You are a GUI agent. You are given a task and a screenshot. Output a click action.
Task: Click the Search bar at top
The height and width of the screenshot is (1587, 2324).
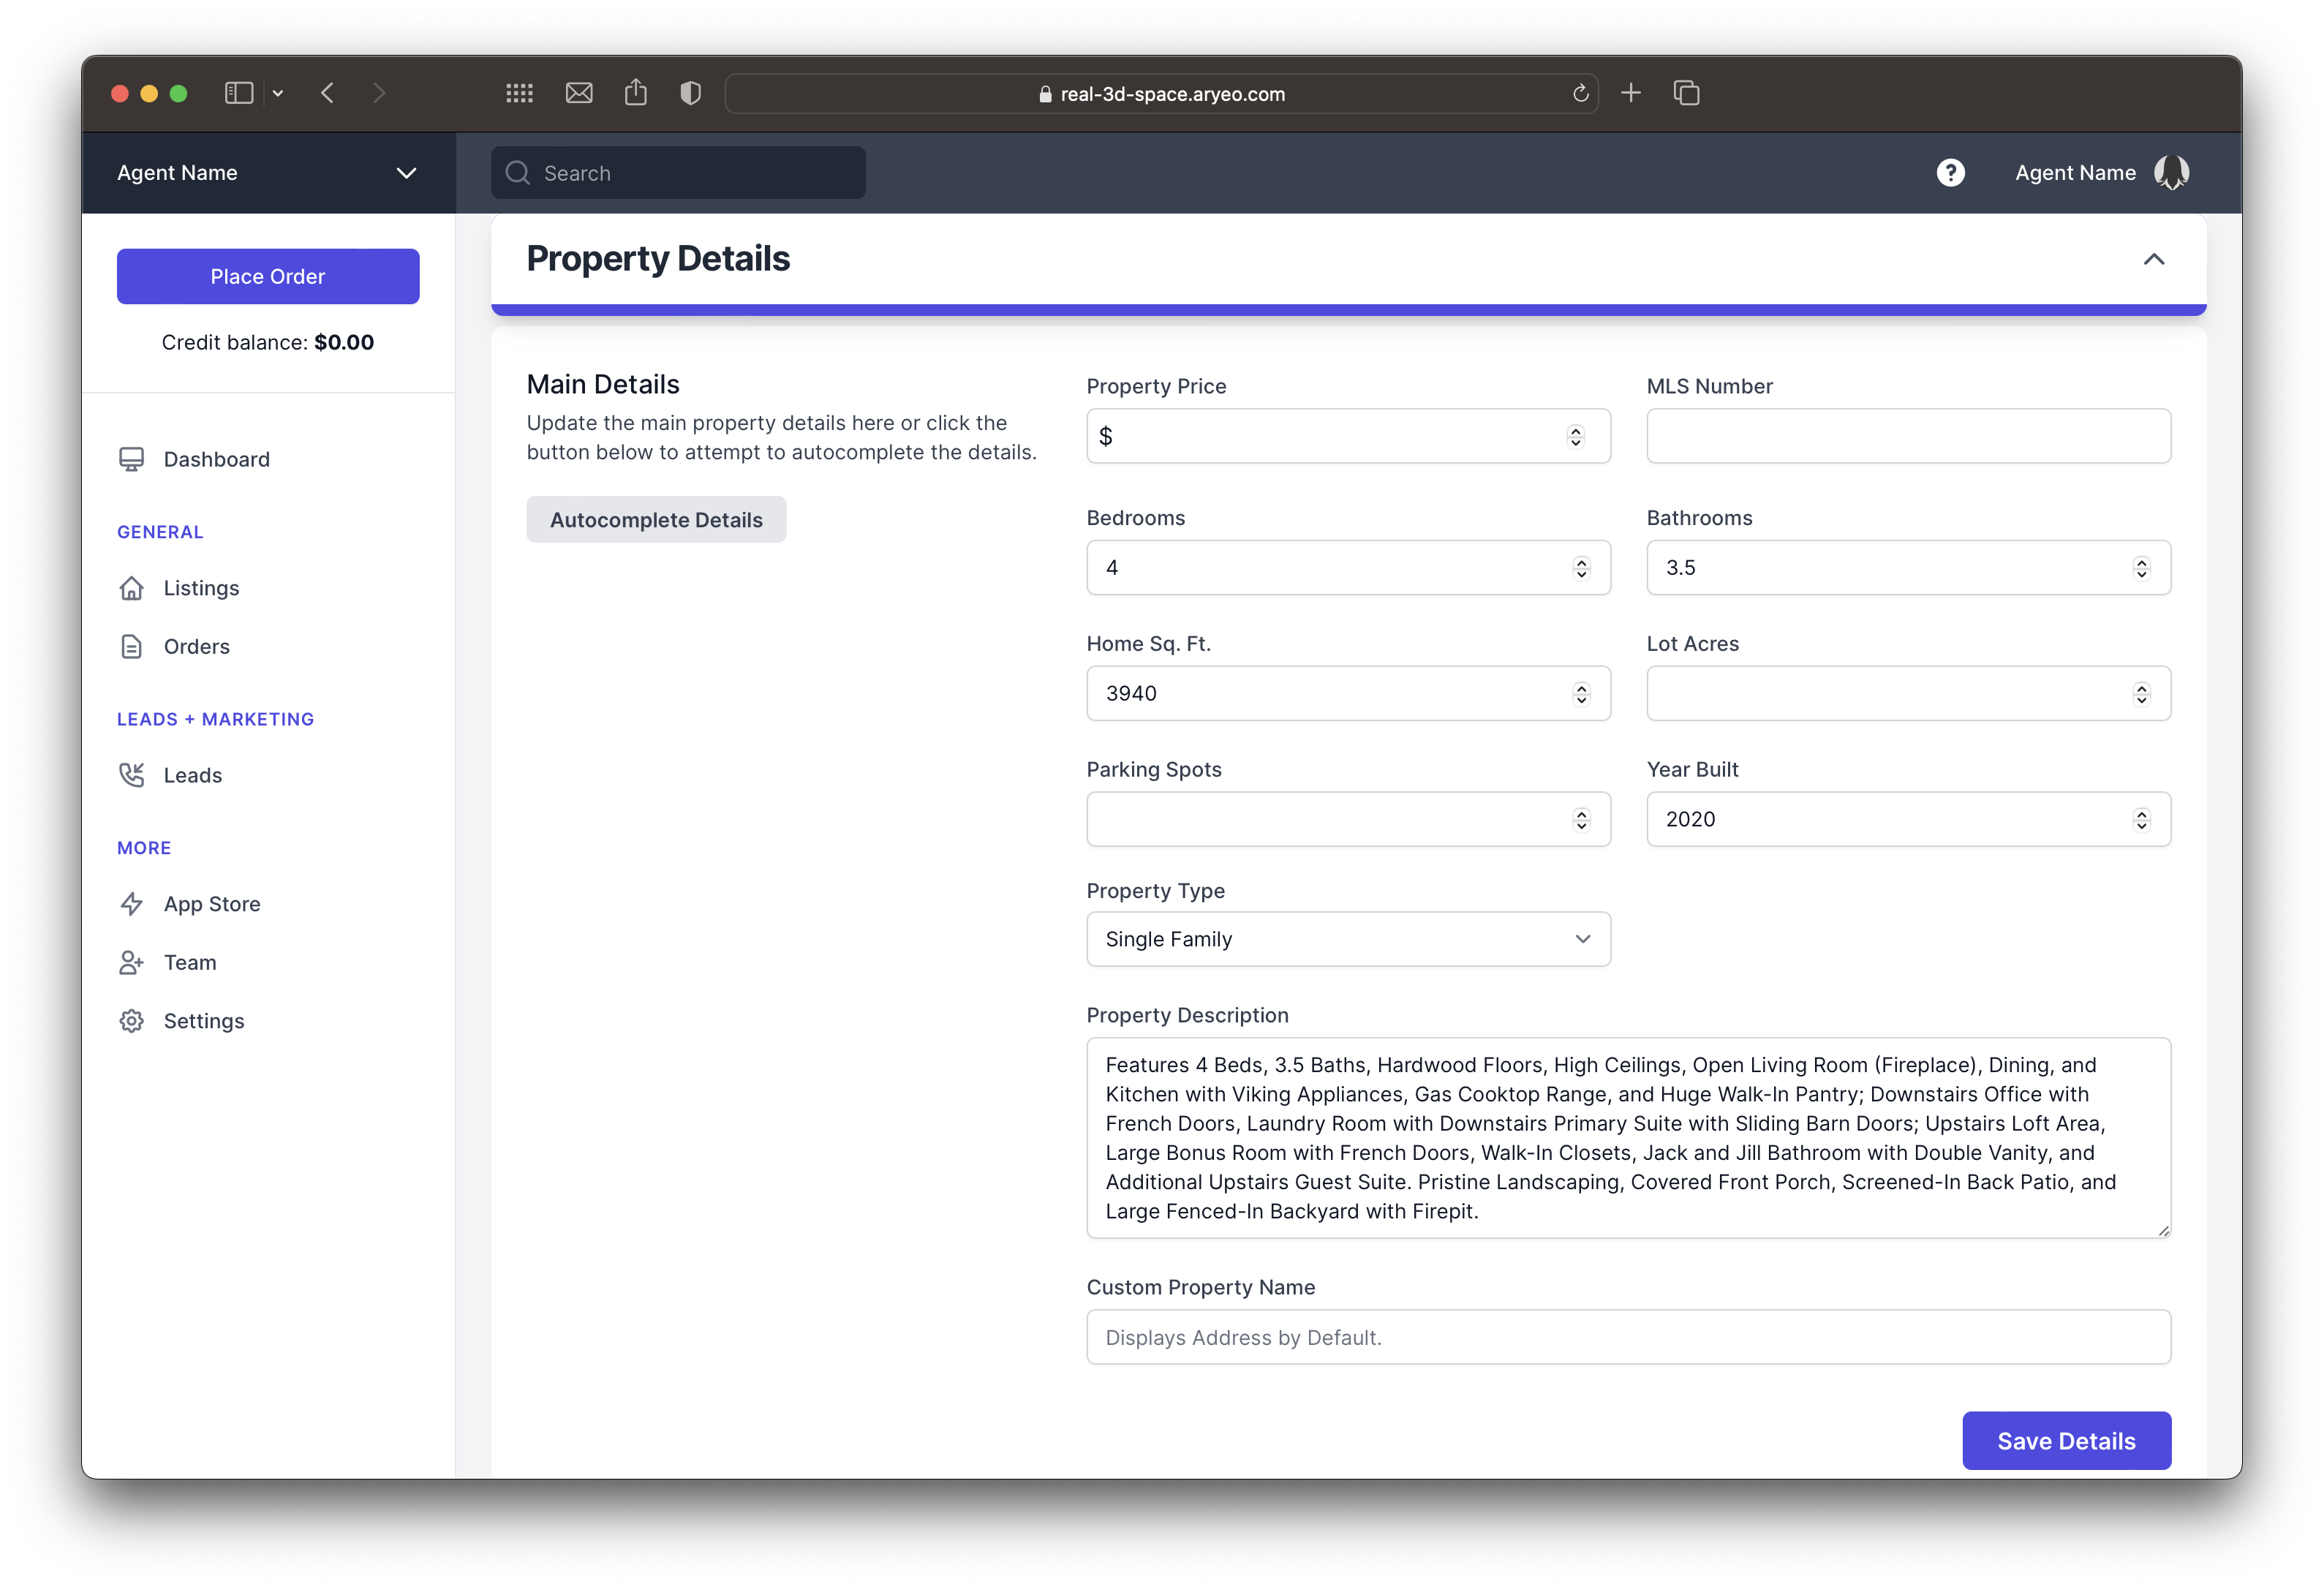(678, 171)
